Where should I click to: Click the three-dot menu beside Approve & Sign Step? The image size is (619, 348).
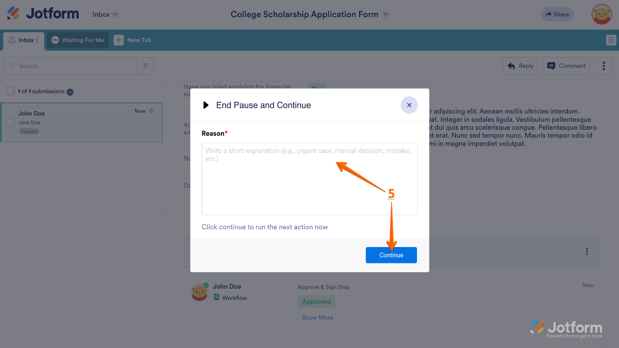coord(587,251)
